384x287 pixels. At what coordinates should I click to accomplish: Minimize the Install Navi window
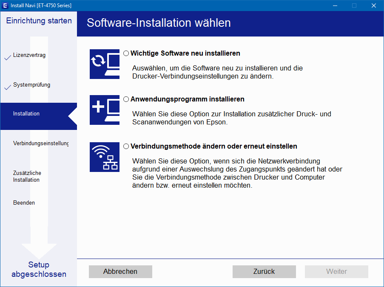pos(335,6)
